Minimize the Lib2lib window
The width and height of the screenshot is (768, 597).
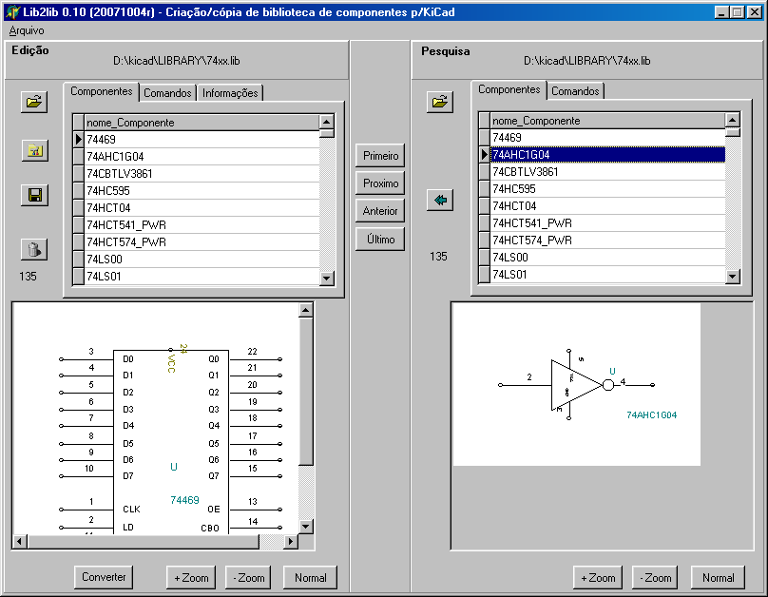click(721, 11)
